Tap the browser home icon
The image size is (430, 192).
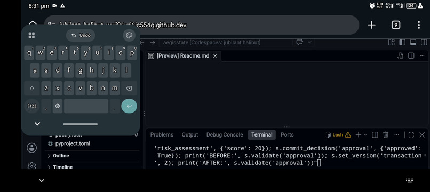click(x=33, y=23)
